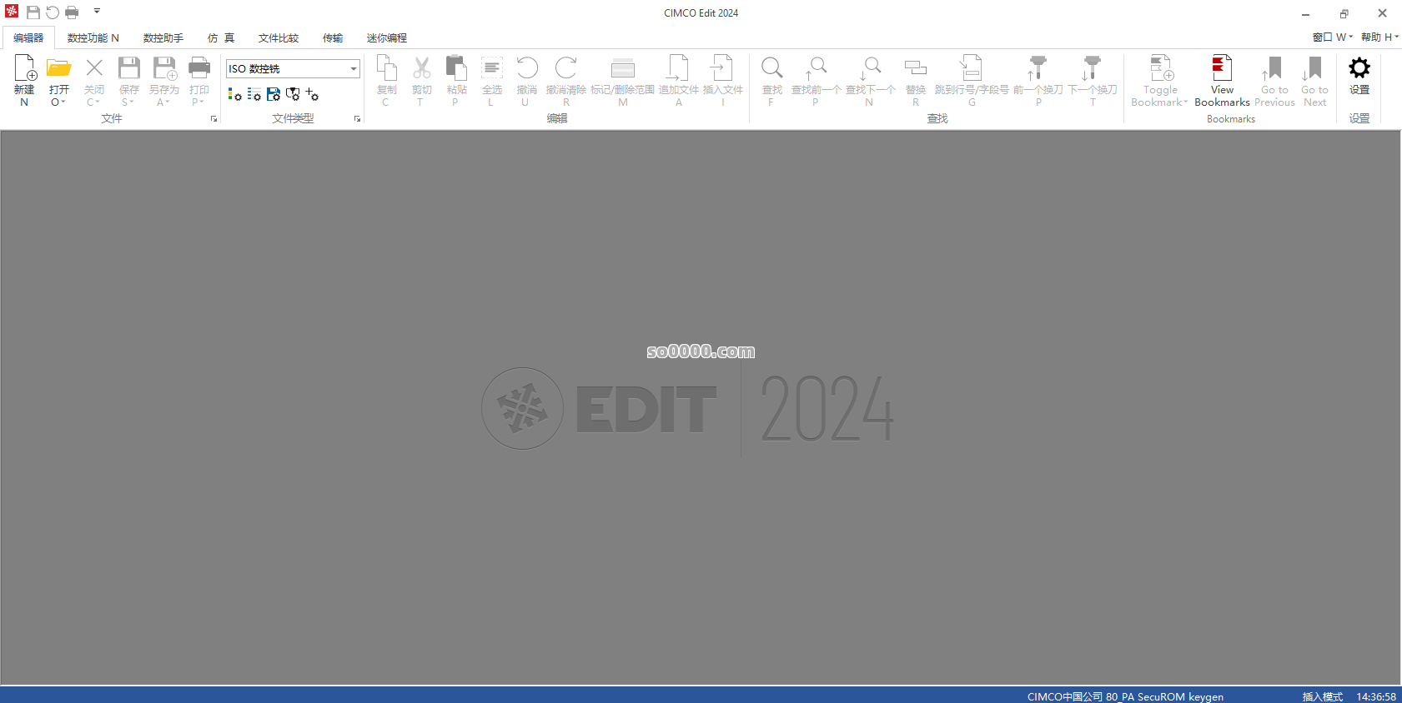Click the 14:36:58 clock in status bar
Screen dimensions: 1402x703
(1376, 696)
